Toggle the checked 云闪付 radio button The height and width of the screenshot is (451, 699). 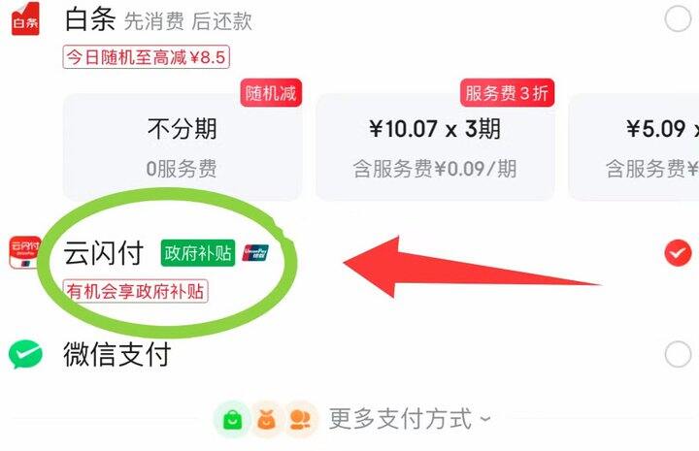coord(678,252)
